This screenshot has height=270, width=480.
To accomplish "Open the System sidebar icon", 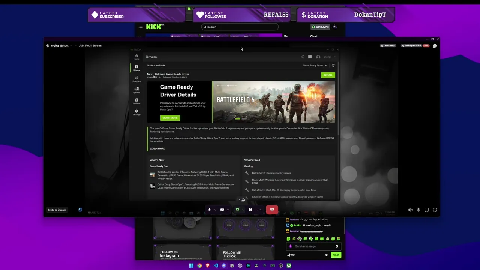I will pyautogui.click(x=136, y=90).
